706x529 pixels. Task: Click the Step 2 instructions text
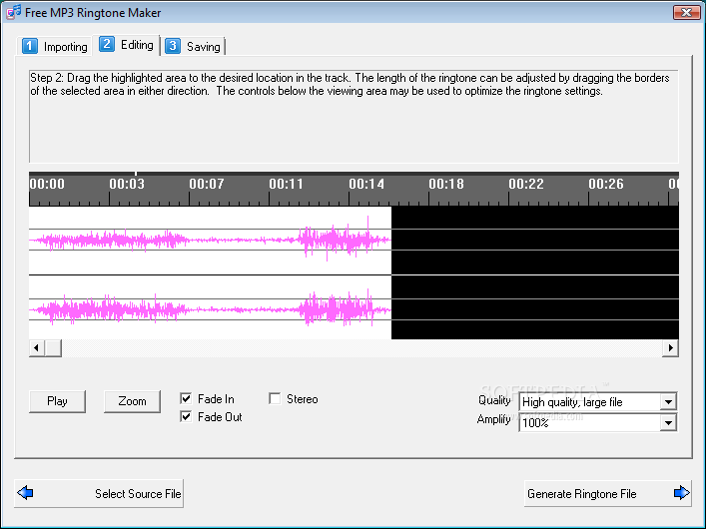point(350,84)
